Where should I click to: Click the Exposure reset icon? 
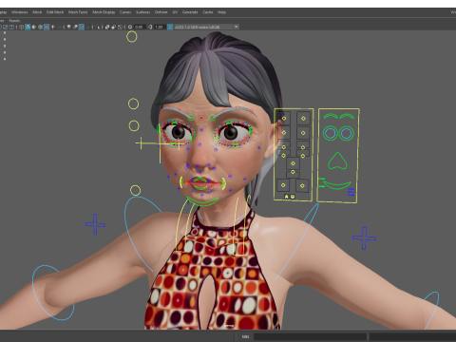point(130,27)
